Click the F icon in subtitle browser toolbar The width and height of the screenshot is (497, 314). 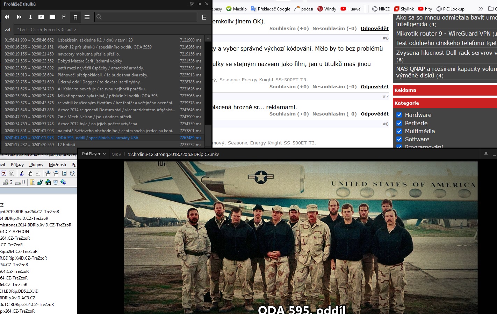click(x=64, y=17)
